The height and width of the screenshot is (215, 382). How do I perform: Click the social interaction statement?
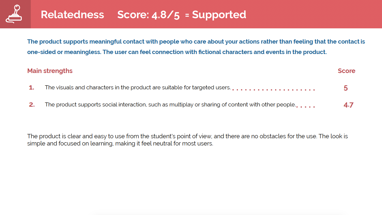click(170, 105)
